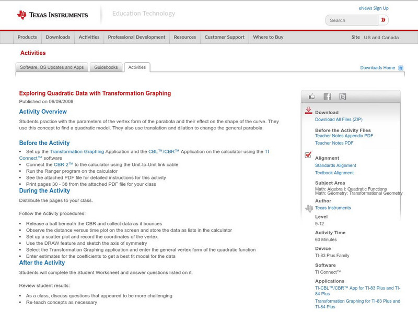Open the Teacher Notes PDF
This screenshot has width=418, height=312.
click(334, 142)
